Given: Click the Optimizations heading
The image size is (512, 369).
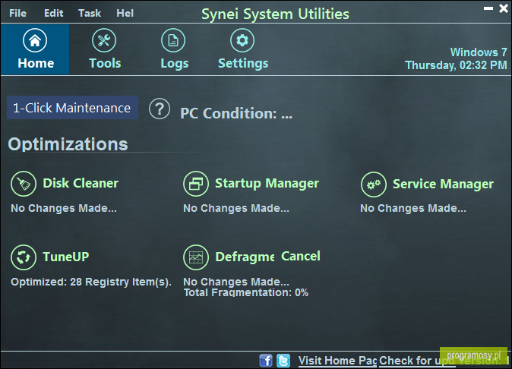Looking at the screenshot, I should [68, 144].
